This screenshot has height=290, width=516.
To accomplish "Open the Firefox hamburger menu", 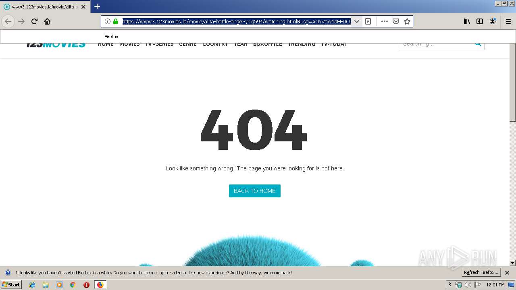I will coord(508,21).
